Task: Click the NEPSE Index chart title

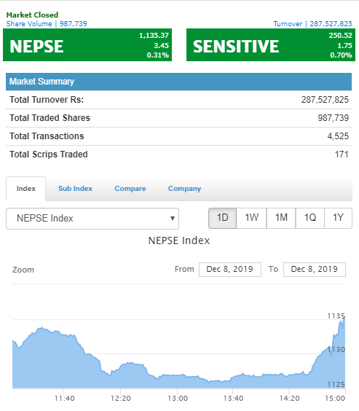Action: [x=179, y=240]
